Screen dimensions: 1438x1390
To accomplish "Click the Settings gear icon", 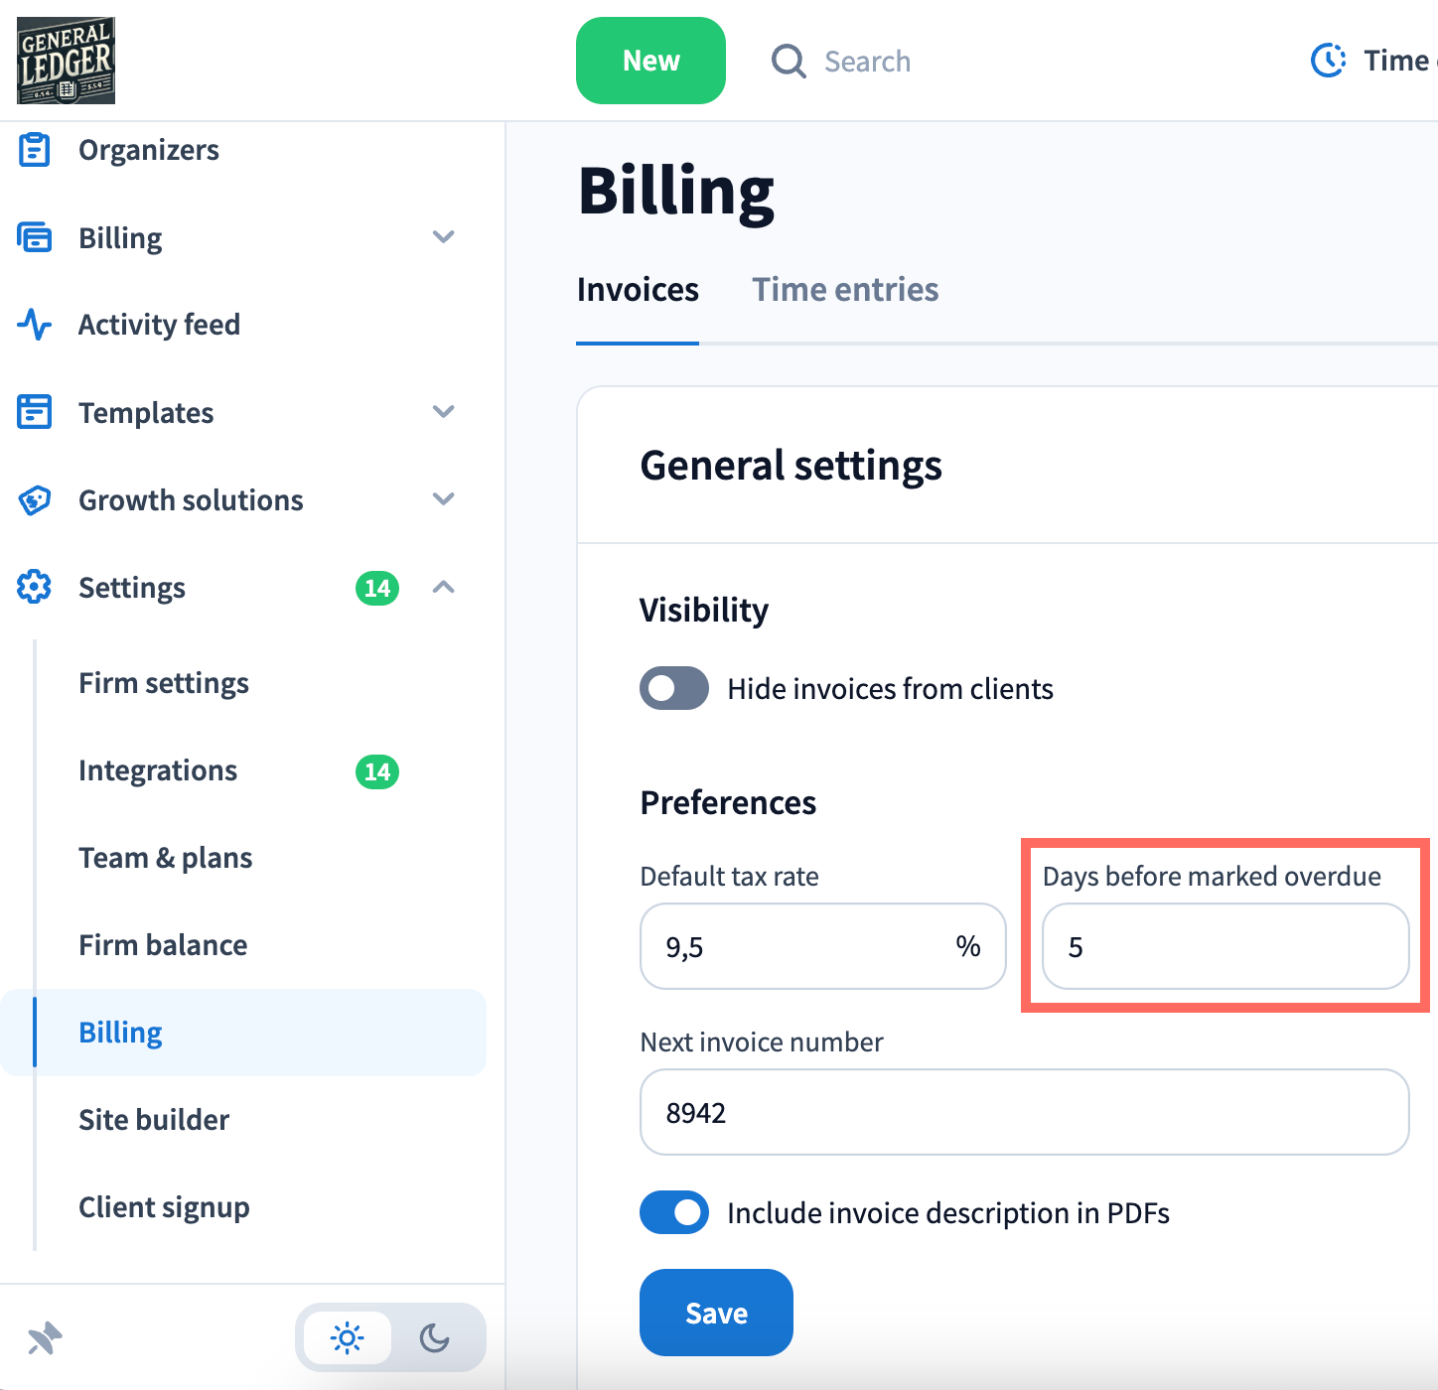I will click(35, 587).
